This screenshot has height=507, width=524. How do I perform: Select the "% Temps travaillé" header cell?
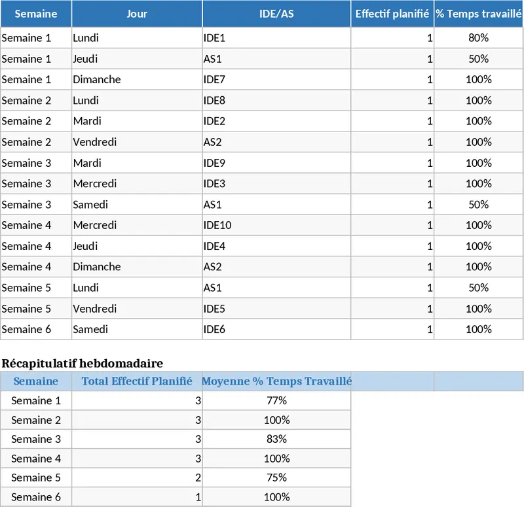(x=479, y=14)
